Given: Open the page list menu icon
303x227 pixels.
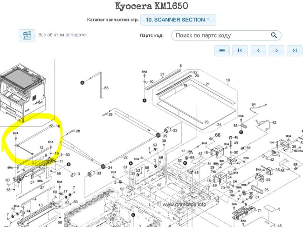Looking at the screenshot, I should tap(222, 51).
